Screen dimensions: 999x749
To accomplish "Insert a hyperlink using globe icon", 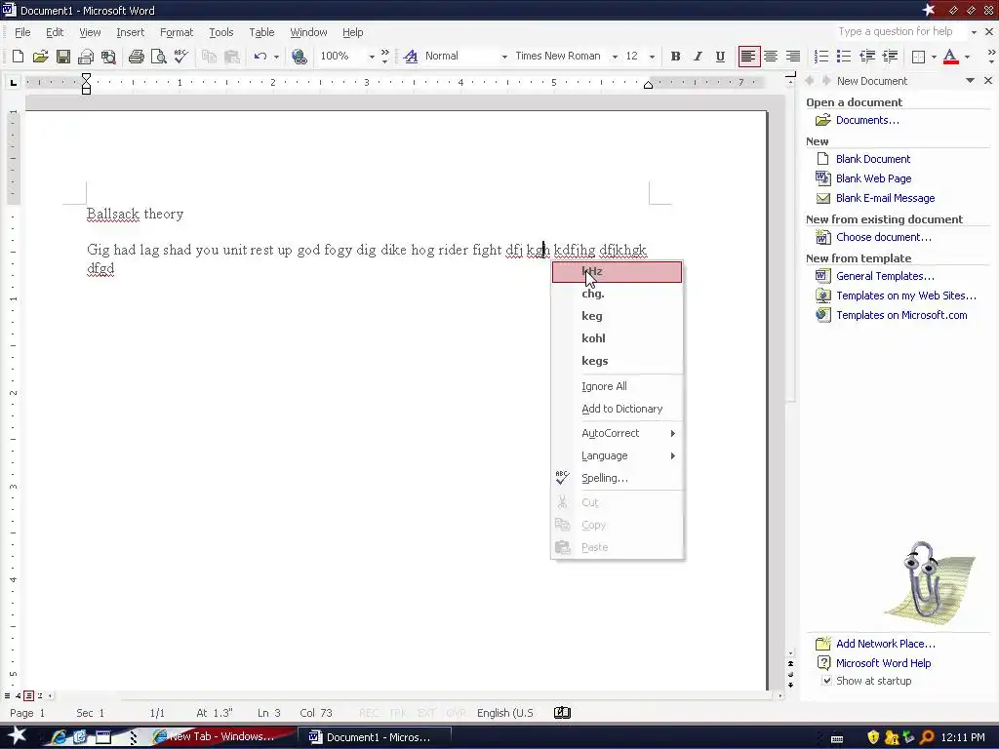I will point(299,56).
